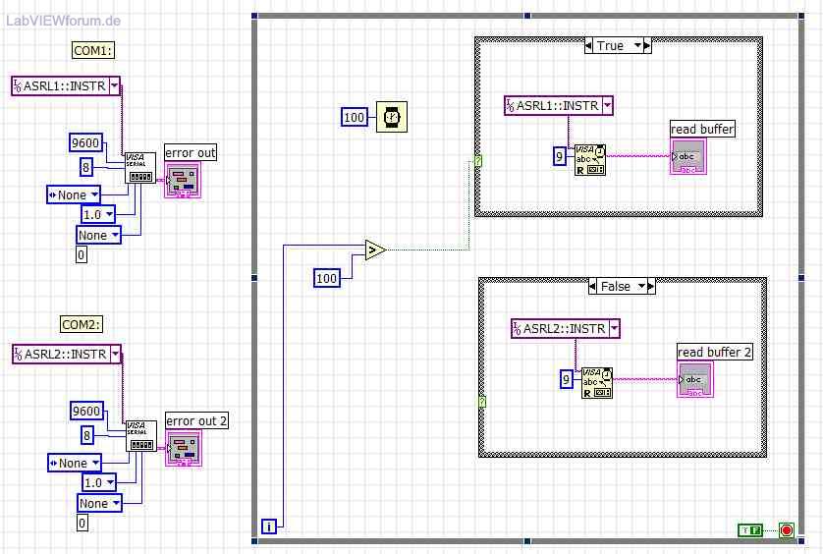Go to previous case on False structure
823x554 pixels.
(x=592, y=286)
